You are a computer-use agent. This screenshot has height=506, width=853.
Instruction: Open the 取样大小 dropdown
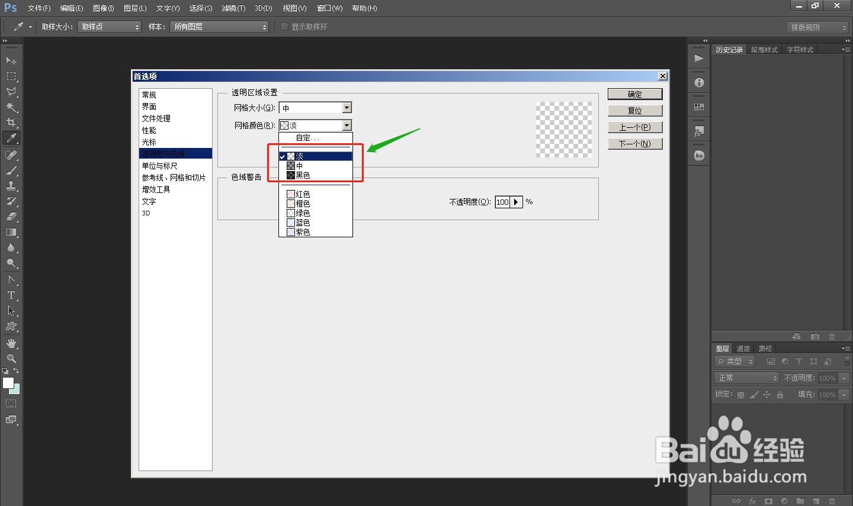pos(110,27)
